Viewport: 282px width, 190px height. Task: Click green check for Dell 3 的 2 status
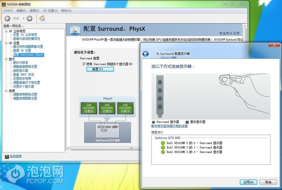point(163,143)
